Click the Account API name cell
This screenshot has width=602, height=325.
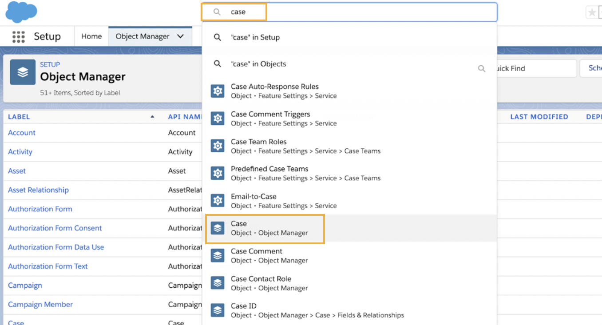182,133
